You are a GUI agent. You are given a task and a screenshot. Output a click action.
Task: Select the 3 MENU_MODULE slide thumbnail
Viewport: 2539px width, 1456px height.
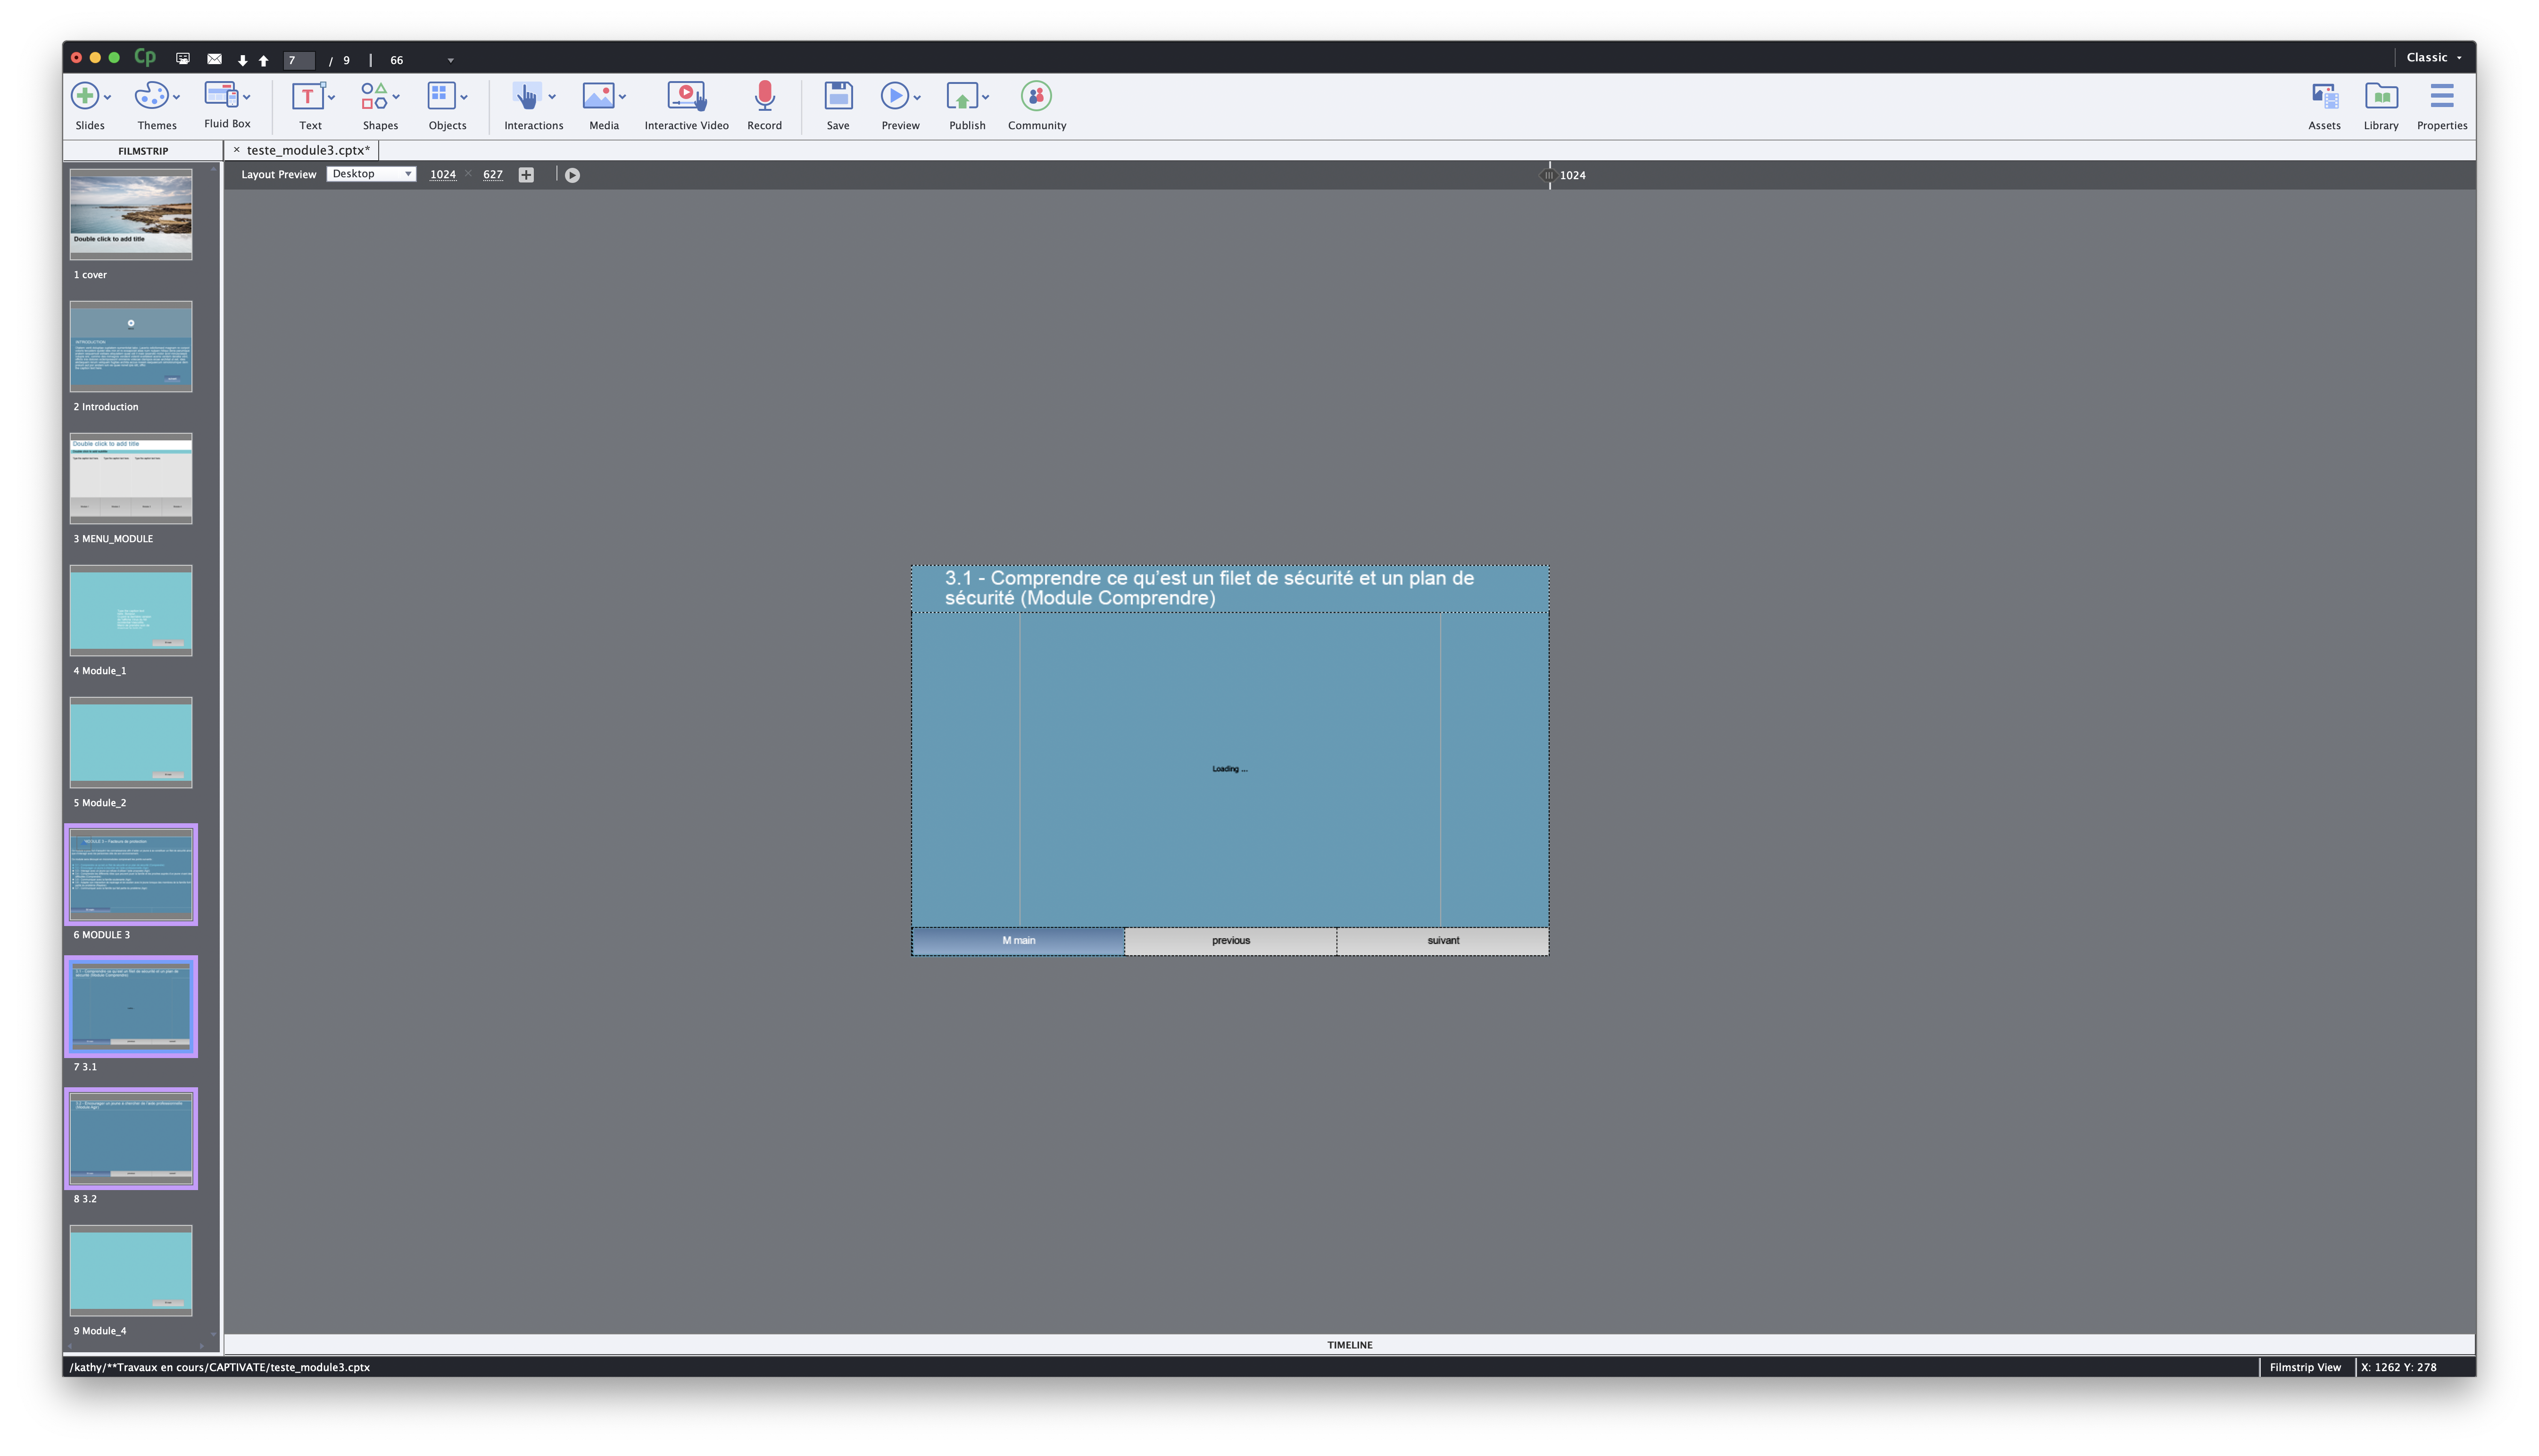click(131, 479)
